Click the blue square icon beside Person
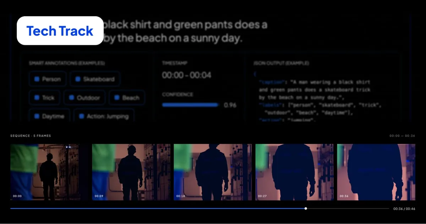Image resolution: width=426 pixels, height=224 pixels. point(37,79)
